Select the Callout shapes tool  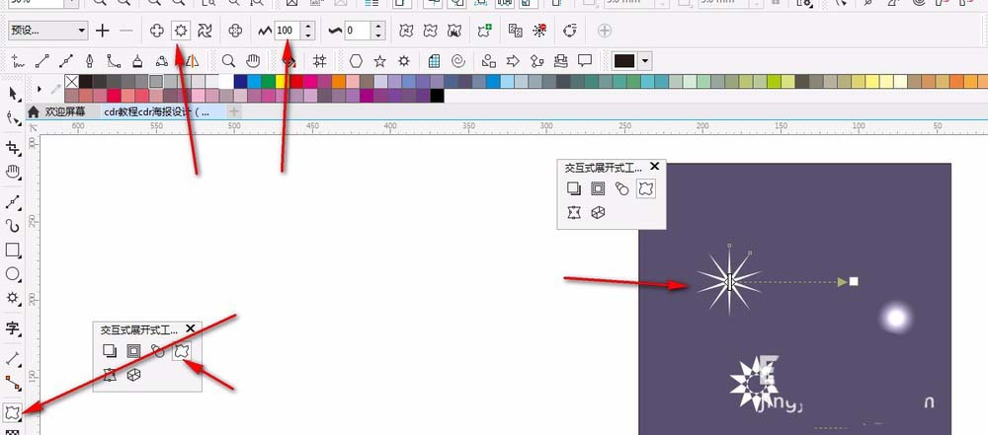pyautogui.click(x=585, y=61)
